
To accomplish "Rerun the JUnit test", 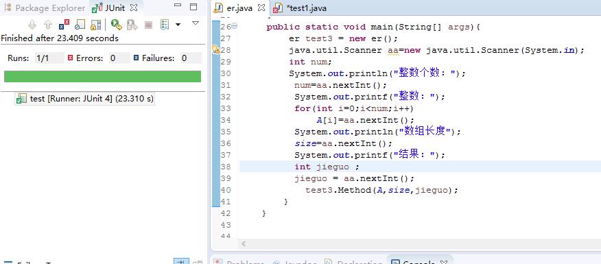I will point(116,25).
